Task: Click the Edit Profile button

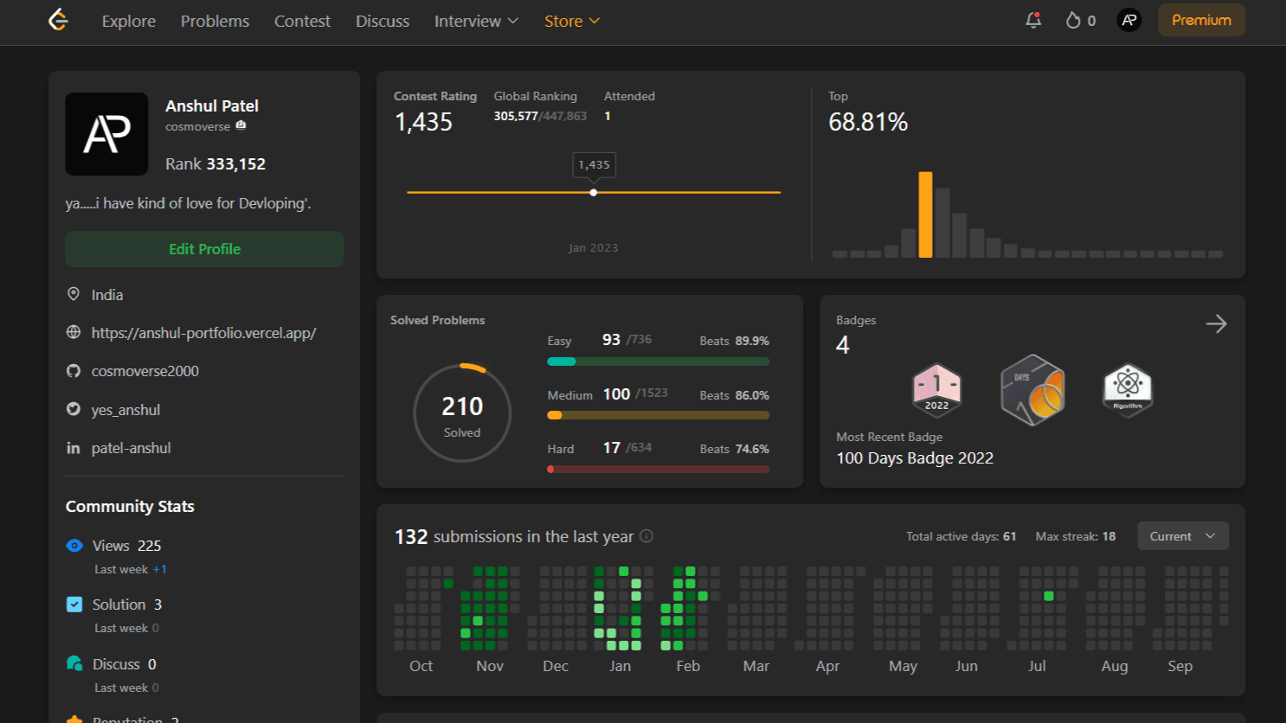Action: point(204,249)
